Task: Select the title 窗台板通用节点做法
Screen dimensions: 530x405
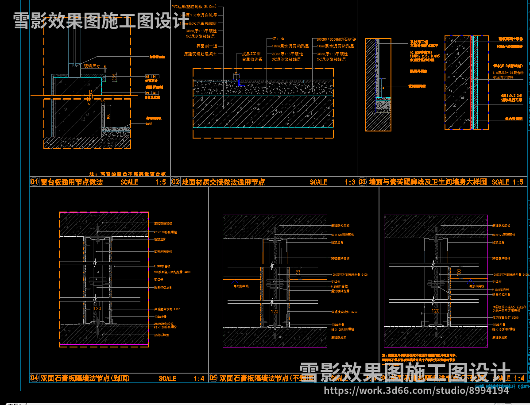Action: (x=71, y=182)
